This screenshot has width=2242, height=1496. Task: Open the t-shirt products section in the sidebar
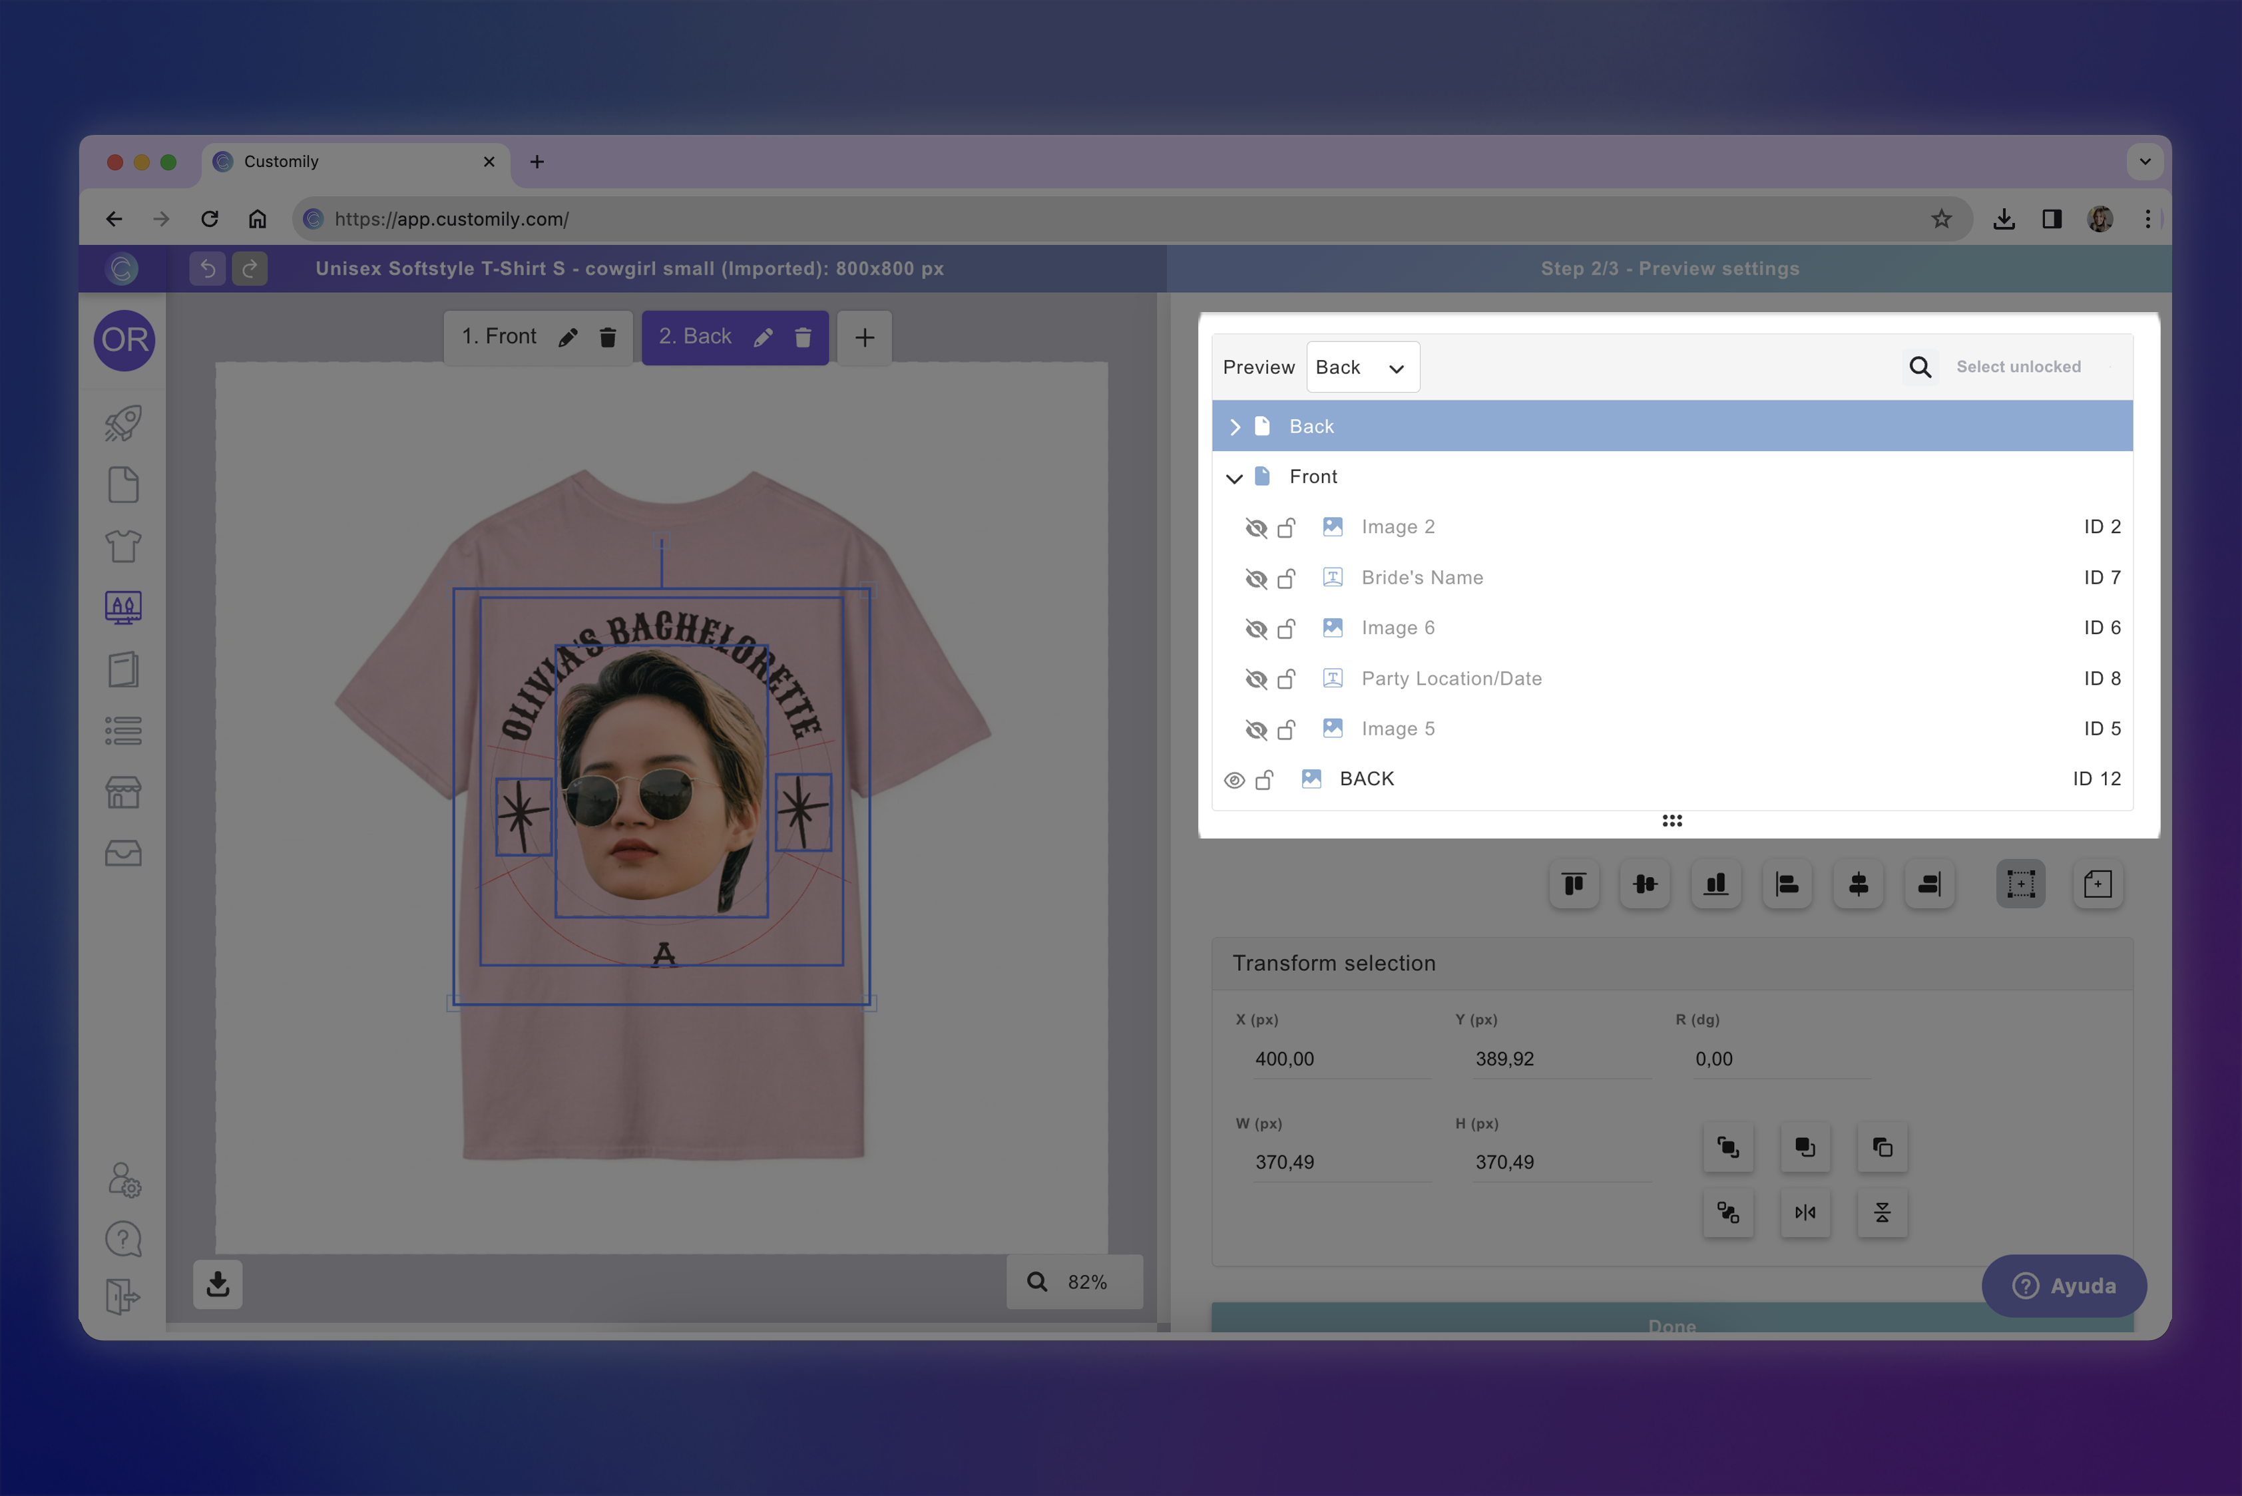123,546
